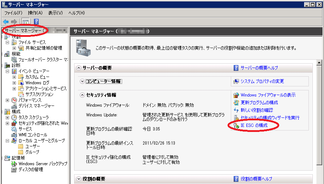The width and height of the screenshot is (324, 184).
Task: Click the 記憶域 node icon
Action: (7, 158)
